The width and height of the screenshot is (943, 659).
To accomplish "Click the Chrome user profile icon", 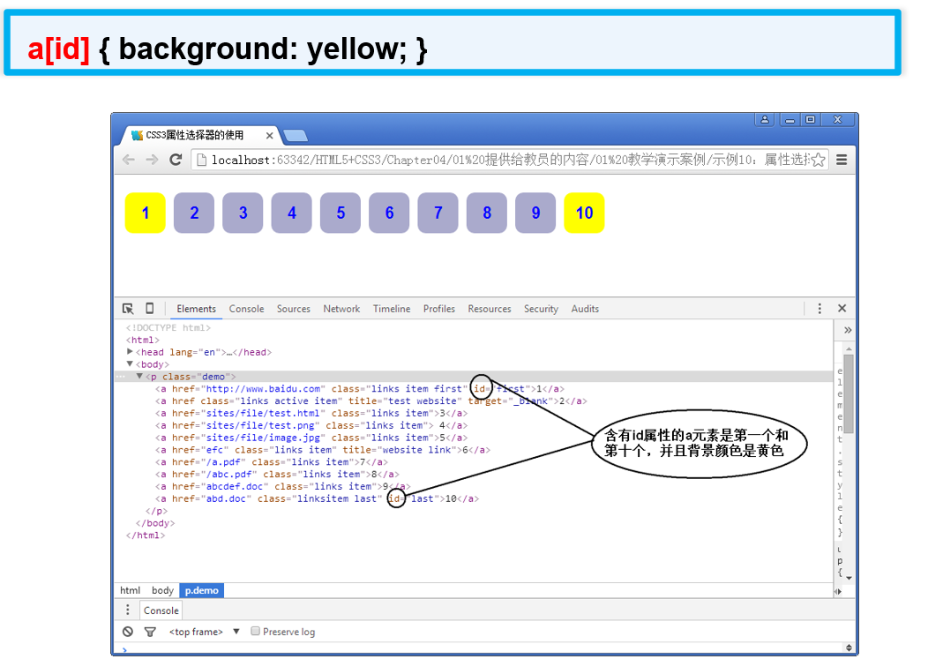I will (765, 120).
